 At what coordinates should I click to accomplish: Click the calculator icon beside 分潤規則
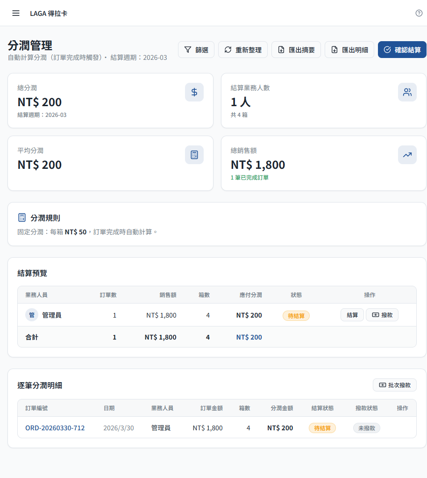(x=22, y=217)
